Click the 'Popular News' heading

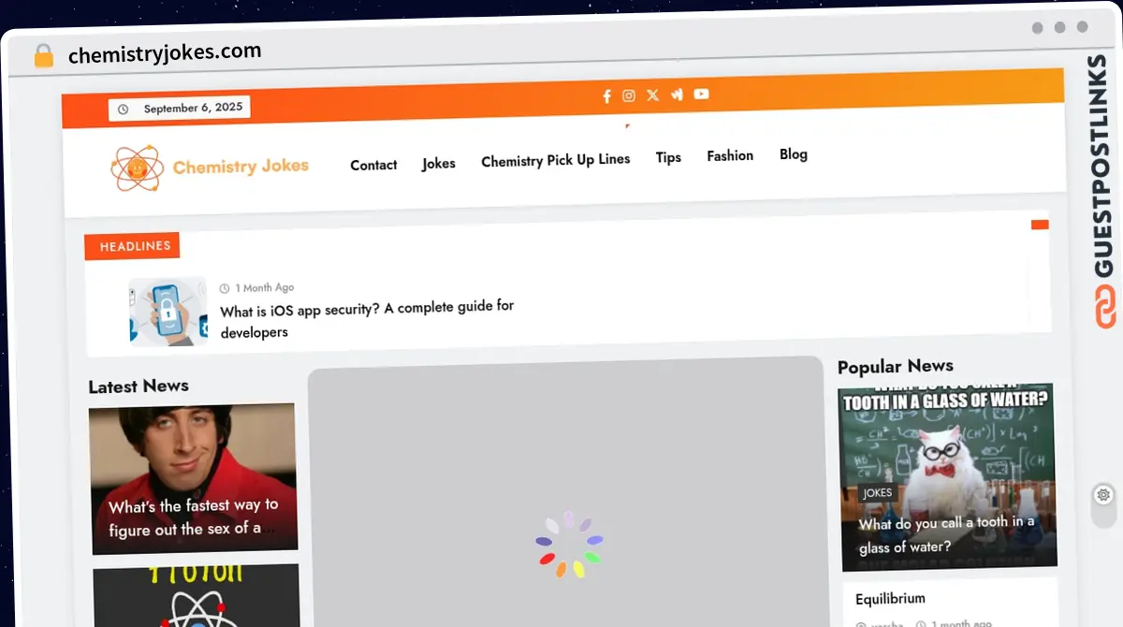point(896,367)
